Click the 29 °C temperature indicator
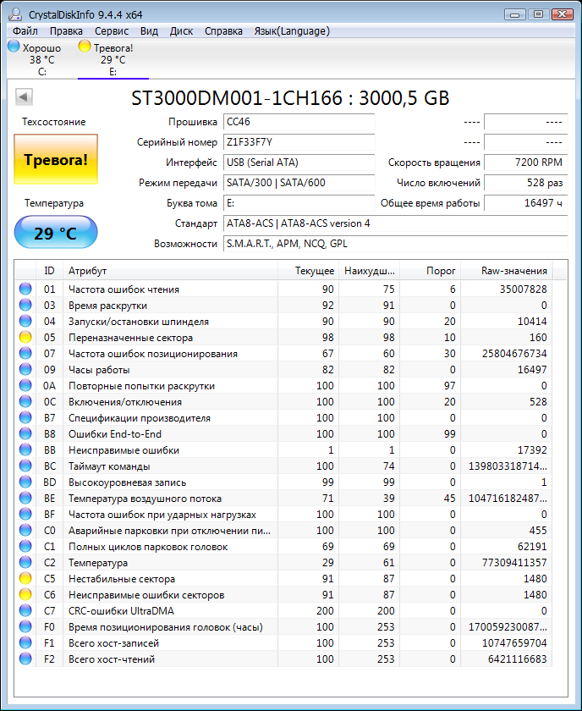 click(x=56, y=233)
